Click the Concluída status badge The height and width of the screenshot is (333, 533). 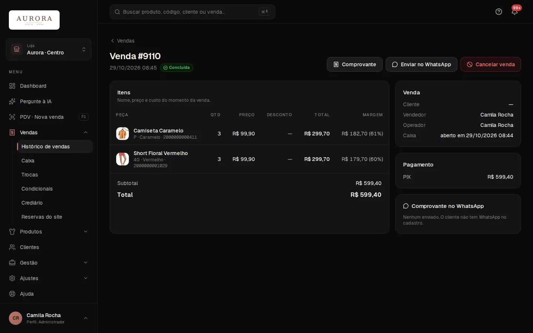tap(177, 68)
